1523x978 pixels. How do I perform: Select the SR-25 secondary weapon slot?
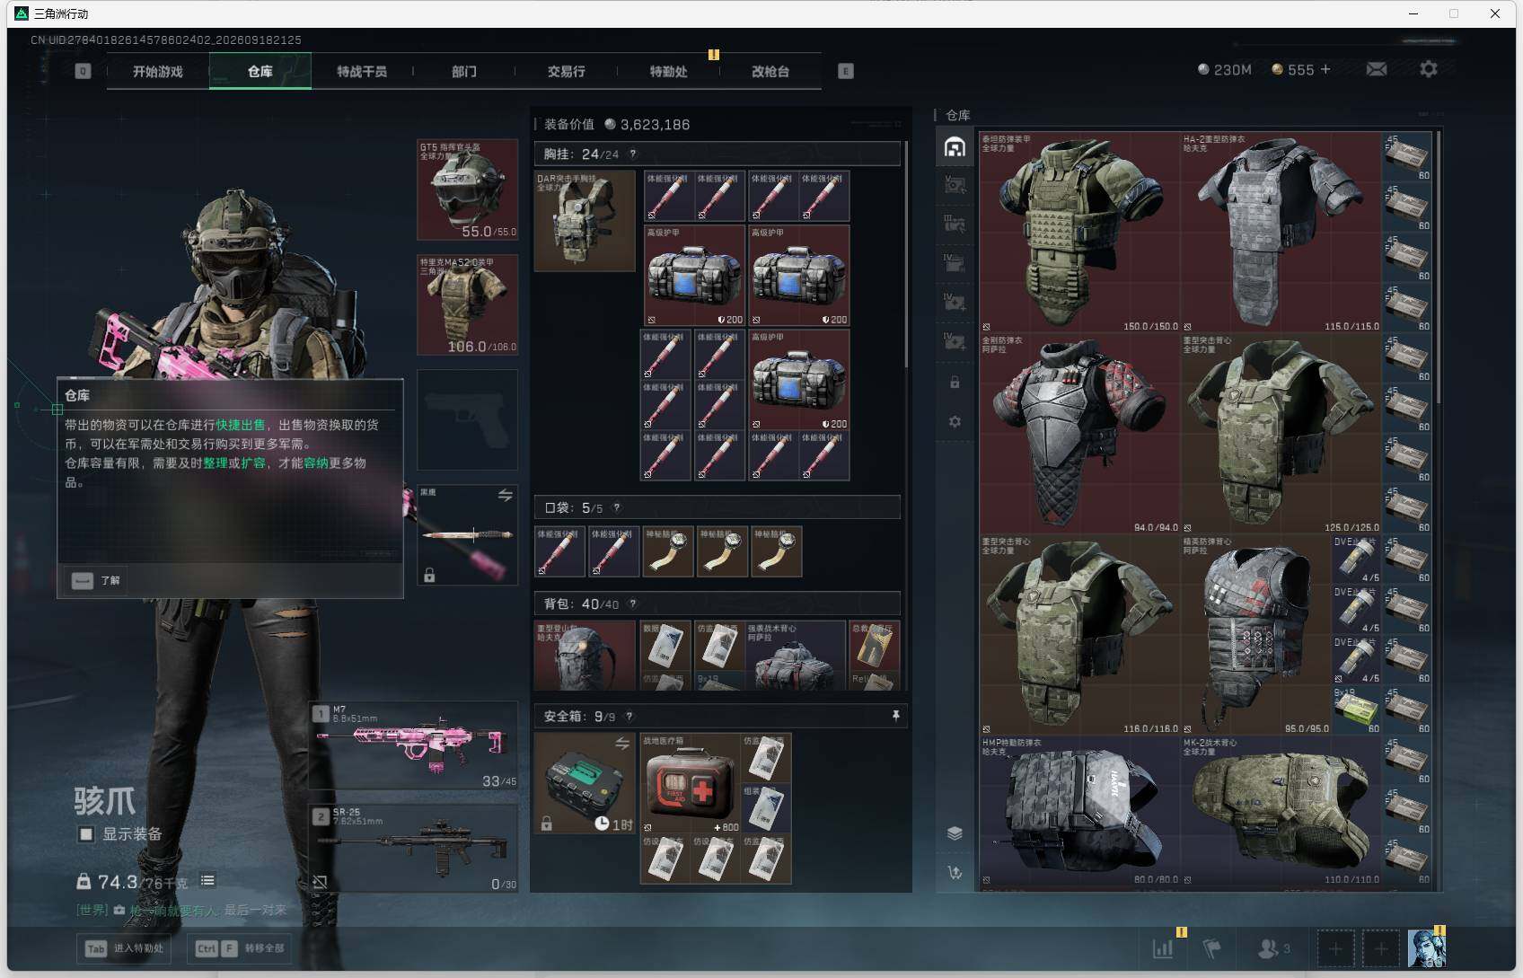[413, 848]
